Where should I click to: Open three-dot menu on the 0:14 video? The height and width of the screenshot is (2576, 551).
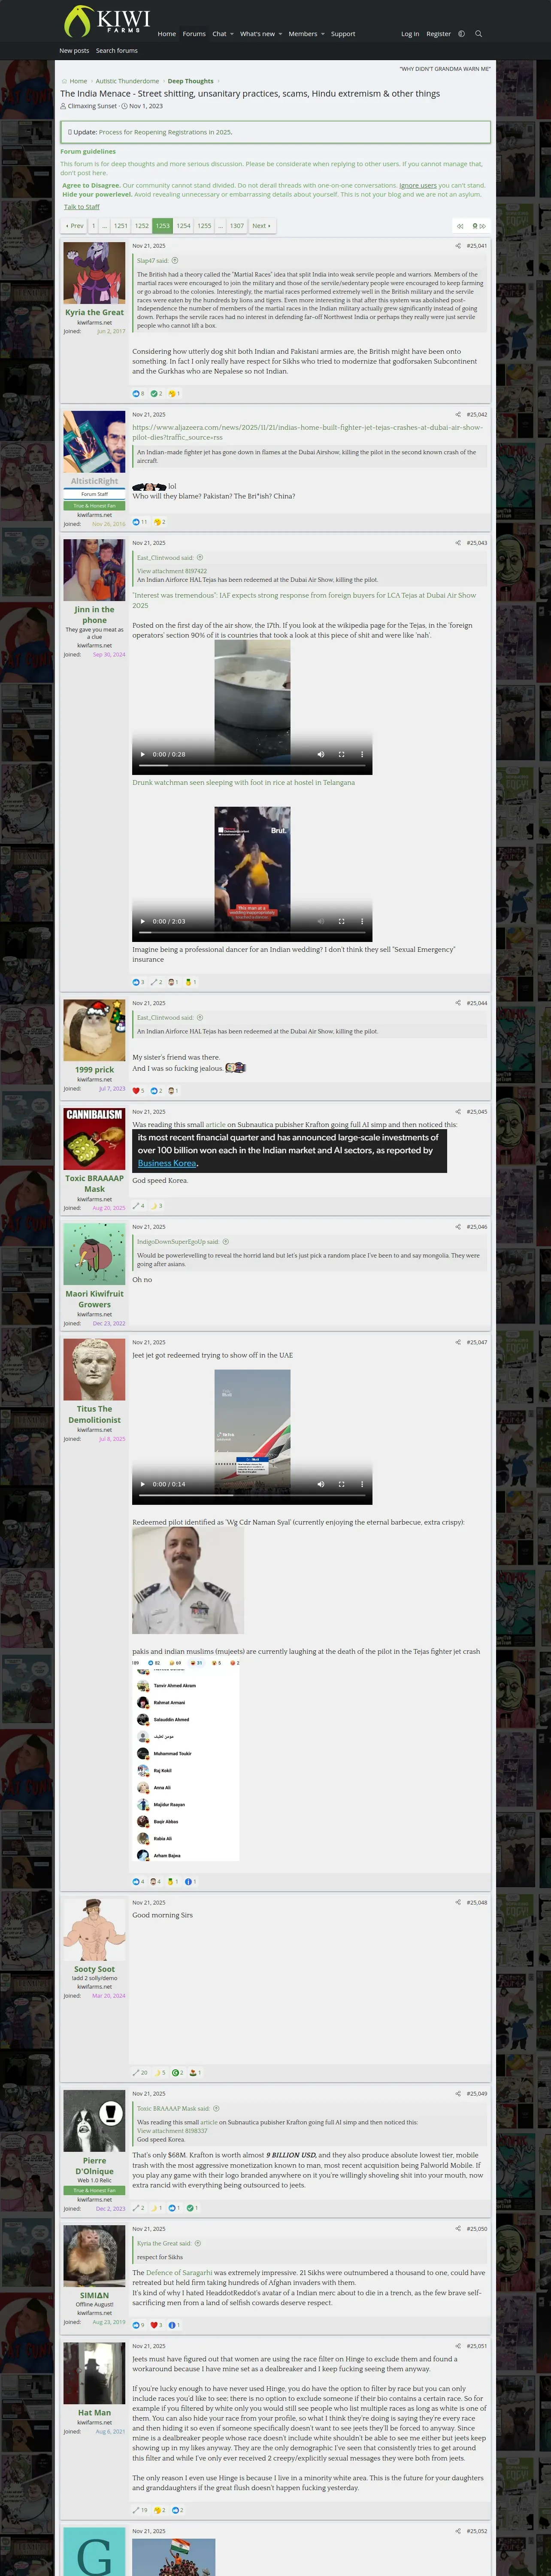click(x=362, y=1484)
